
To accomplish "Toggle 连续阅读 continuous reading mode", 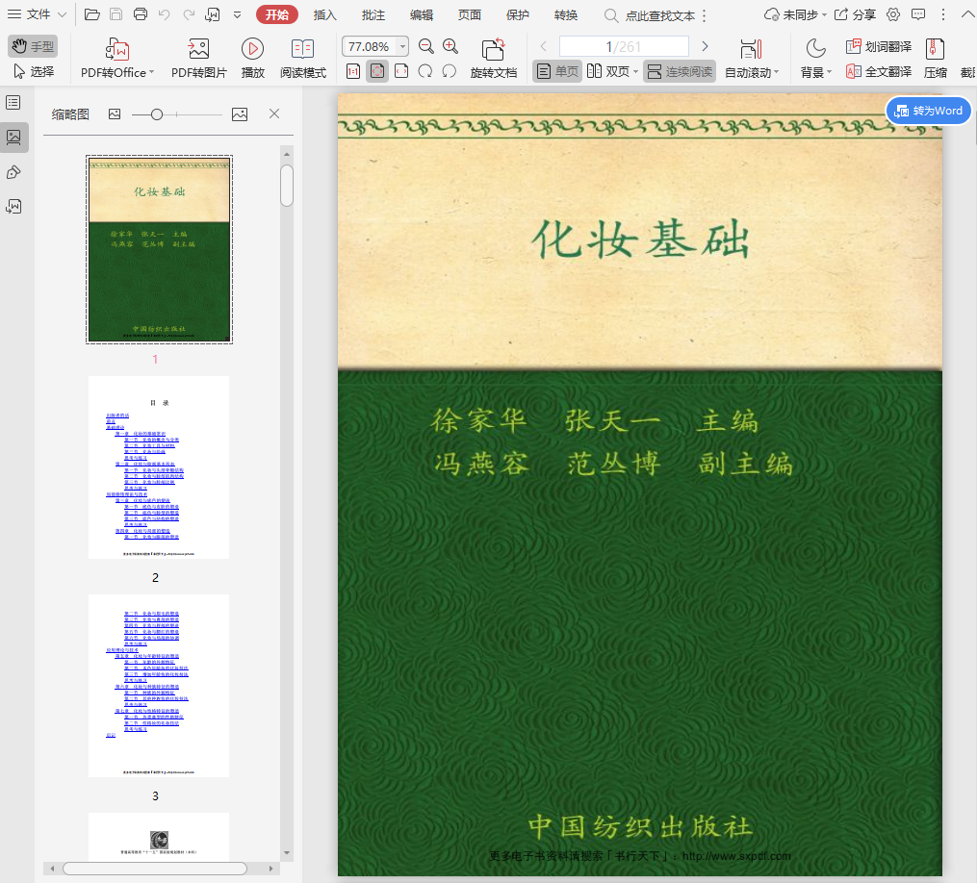I will tap(680, 71).
